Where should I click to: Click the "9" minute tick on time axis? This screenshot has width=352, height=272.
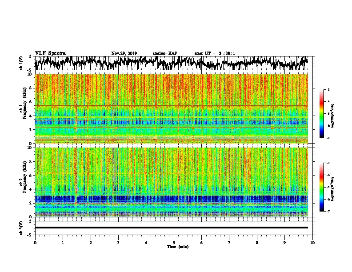click(284, 243)
